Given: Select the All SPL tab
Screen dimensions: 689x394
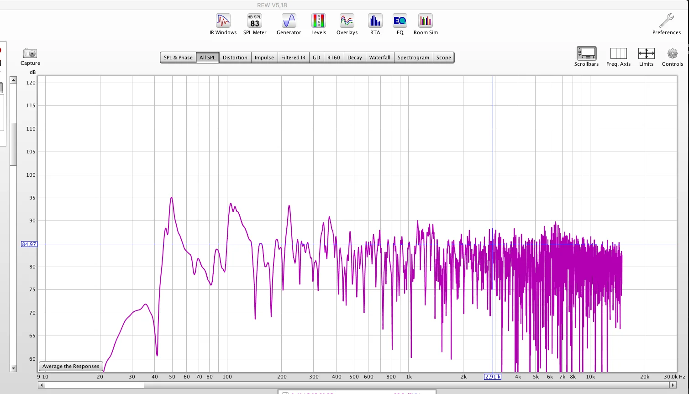Looking at the screenshot, I should click(x=207, y=58).
